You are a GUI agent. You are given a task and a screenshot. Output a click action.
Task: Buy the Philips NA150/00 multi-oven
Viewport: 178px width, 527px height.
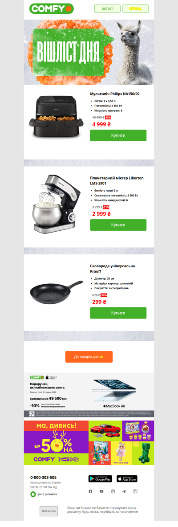pyautogui.click(x=118, y=135)
